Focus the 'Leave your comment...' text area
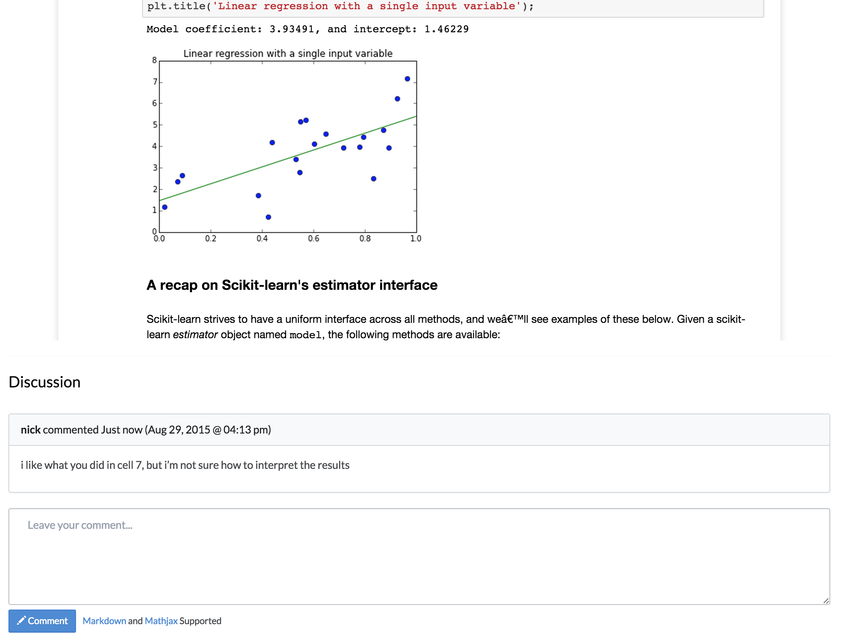The image size is (841, 638). point(419,556)
